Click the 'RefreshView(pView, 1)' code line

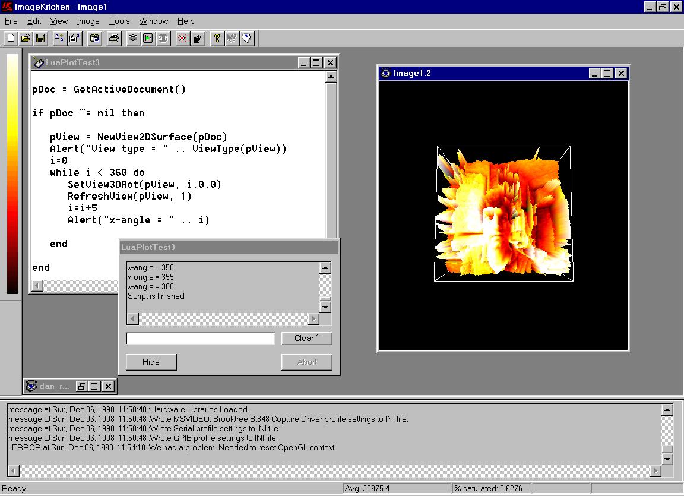[x=129, y=196]
